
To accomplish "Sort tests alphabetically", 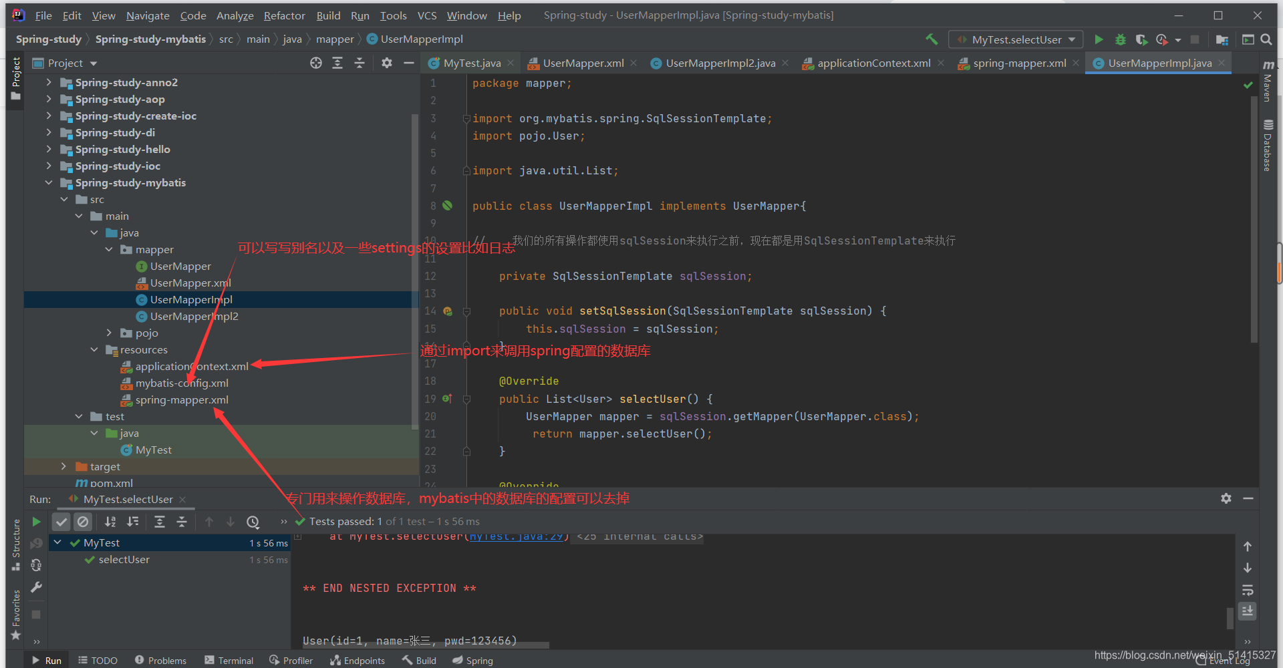I will tap(111, 522).
